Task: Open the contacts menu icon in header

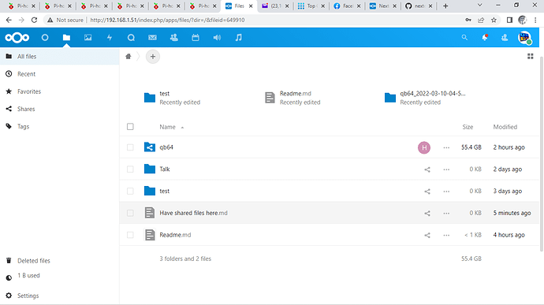Action: (505, 38)
